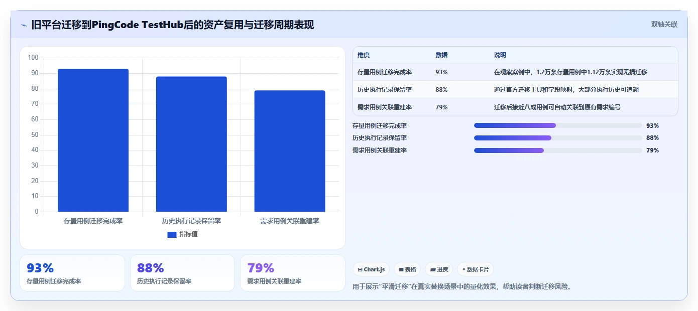Click progress label 存量用例迁移完成率 left of the bar
698x311 pixels.
click(x=380, y=126)
